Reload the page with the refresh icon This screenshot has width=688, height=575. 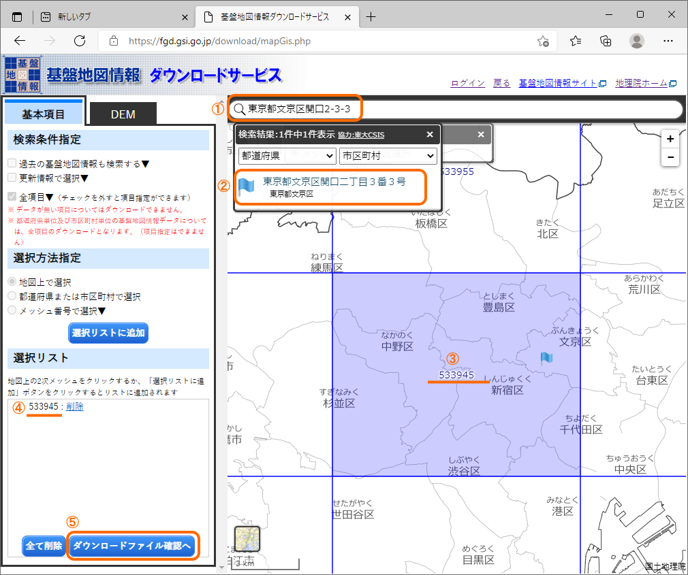(x=80, y=42)
